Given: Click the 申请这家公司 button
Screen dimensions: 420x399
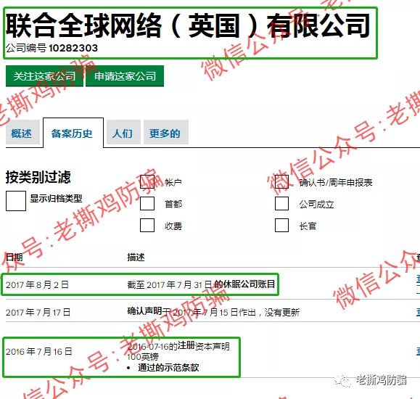Looking at the screenshot, I should point(125,76).
